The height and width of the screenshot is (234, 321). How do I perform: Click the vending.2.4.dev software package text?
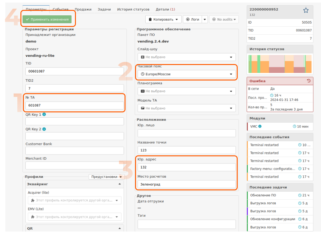coord(153,41)
